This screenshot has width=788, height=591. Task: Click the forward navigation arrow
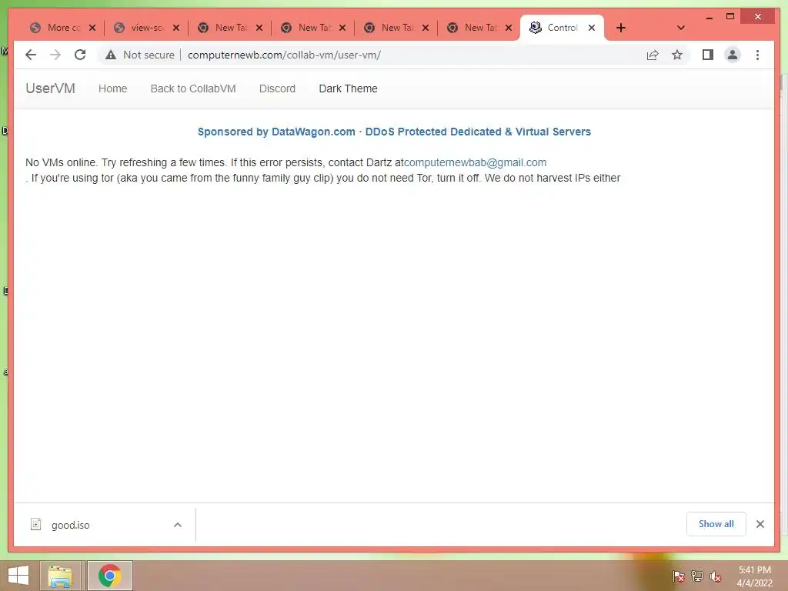[x=55, y=55]
